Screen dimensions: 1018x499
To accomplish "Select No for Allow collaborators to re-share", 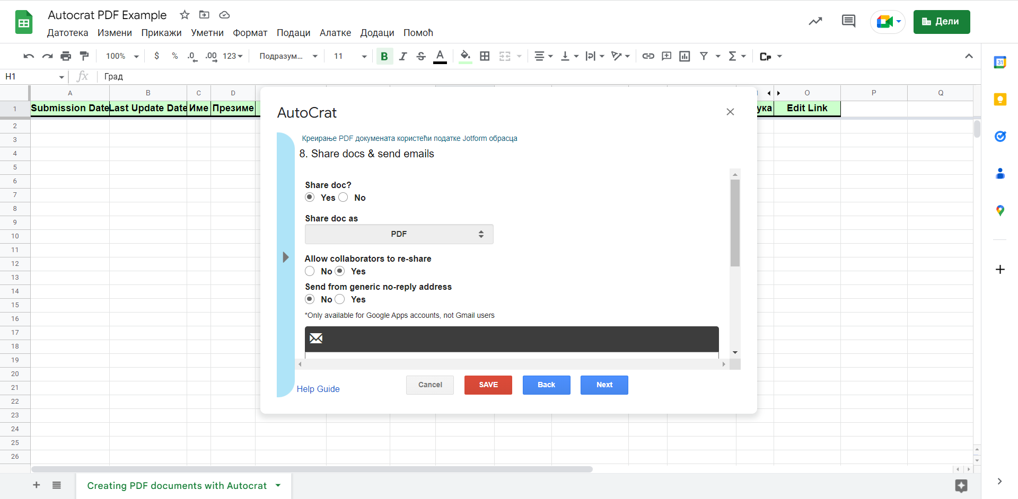I will tap(310, 271).
